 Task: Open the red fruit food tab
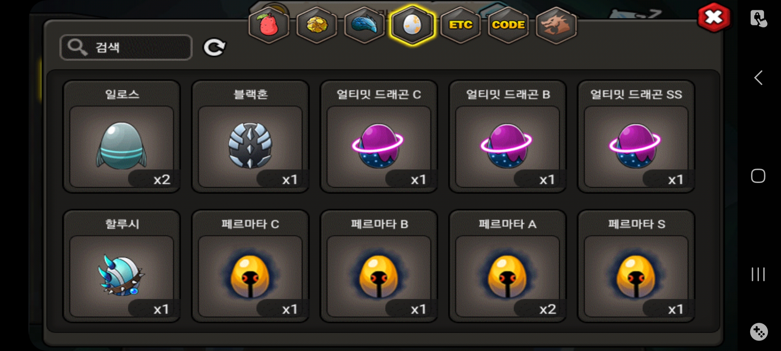(x=268, y=25)
